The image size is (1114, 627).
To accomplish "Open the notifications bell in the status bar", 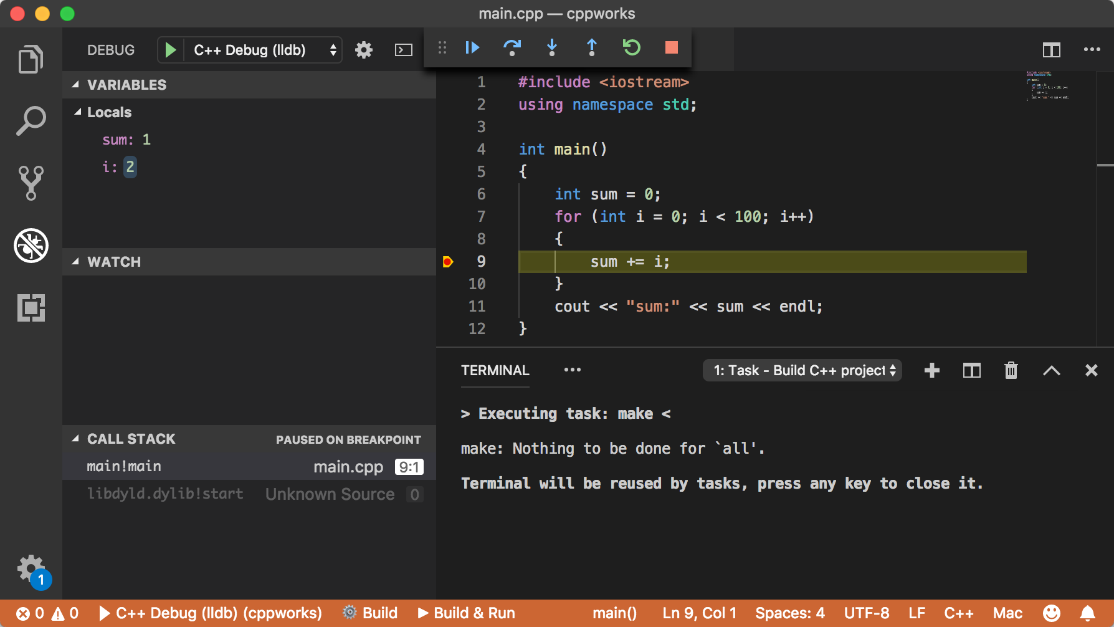I will (x=1087, y=613).
